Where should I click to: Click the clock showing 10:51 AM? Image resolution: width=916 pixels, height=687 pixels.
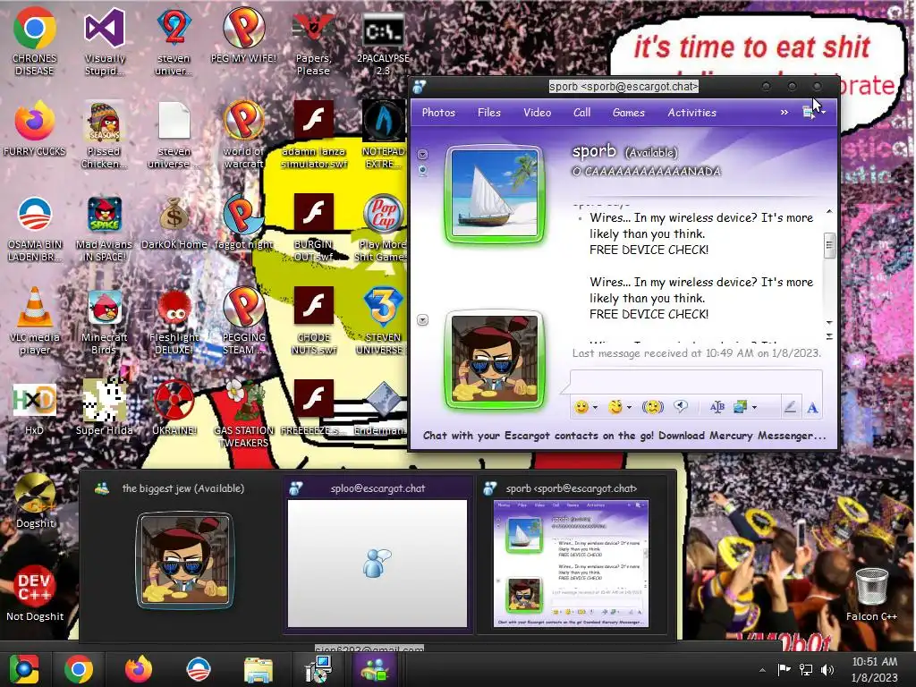coord(874,669)
